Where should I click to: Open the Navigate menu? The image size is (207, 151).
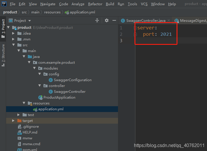pos(48,4)
